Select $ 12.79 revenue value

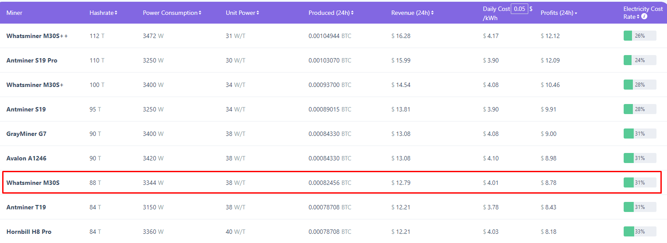[x=401, y=183]
